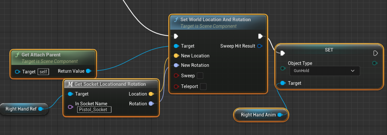The width and height of the screenshot is (387, 135).
Task: Click the SET node output execution pin
Action: tap(376, 53)
